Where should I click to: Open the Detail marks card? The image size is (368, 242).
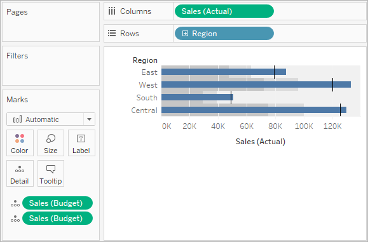coord(20,173)
